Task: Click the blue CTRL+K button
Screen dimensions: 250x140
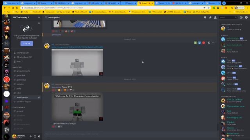Action: tap(27, 43)
